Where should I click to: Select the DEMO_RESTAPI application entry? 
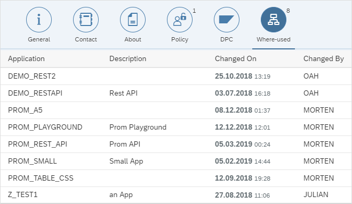click(x=35, y=93)
